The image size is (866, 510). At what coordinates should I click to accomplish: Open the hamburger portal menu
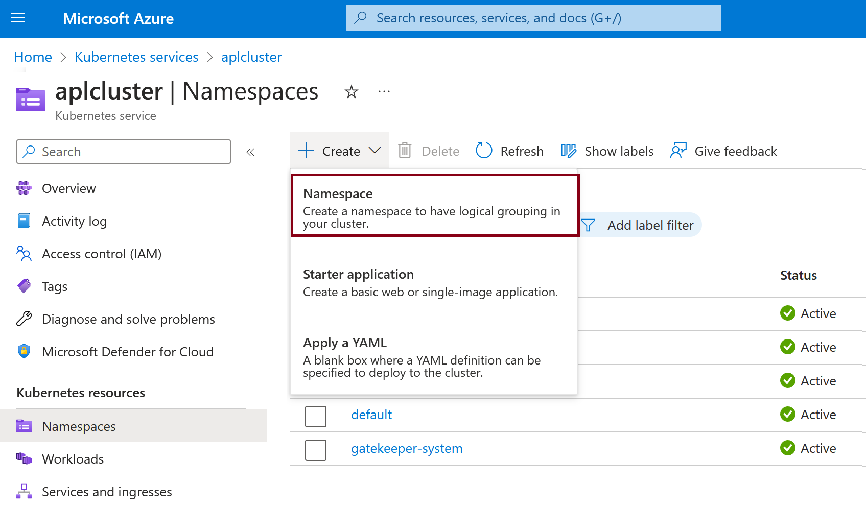18,19
